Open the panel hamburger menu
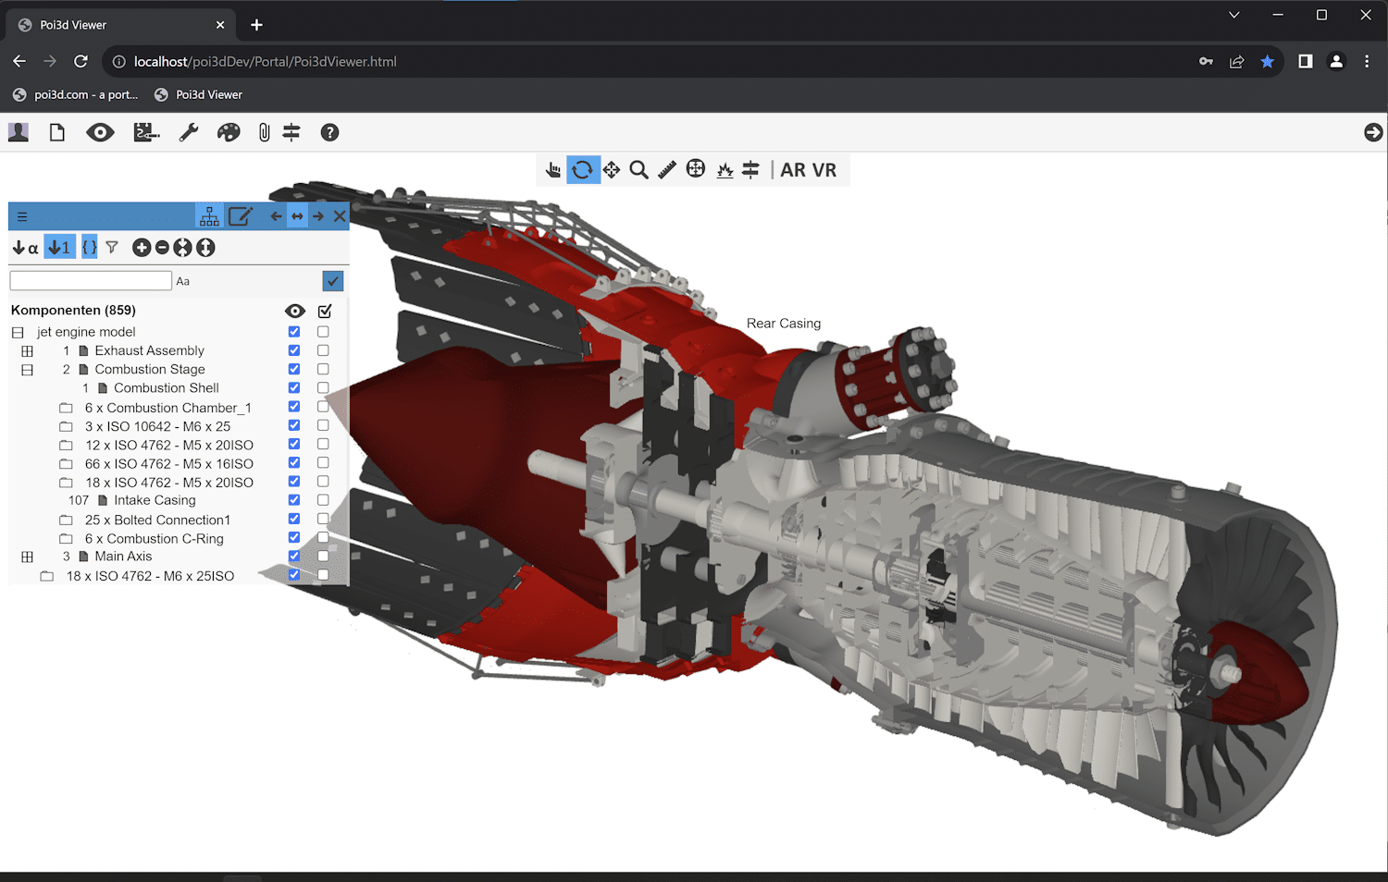The width and height of the screenshot is (1388, 882). [21, 215]
